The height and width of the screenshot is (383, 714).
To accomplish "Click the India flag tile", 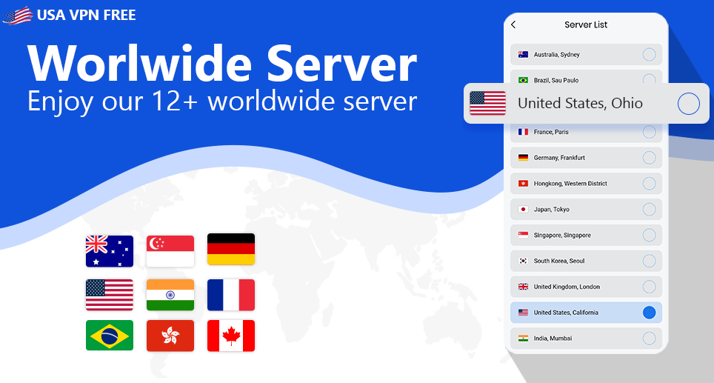I will tap(170, 295).
